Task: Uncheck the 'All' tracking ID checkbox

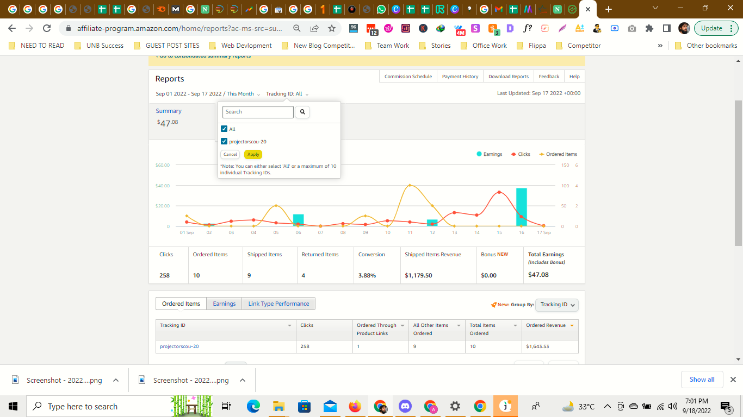Action: (224, 129)
